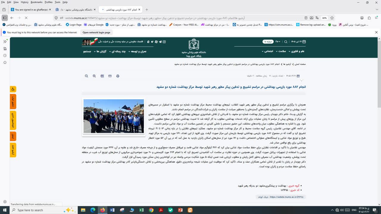Dismiss the network login notification bar
The height and width of the screenshot is (214, 381).
point(376,32)
